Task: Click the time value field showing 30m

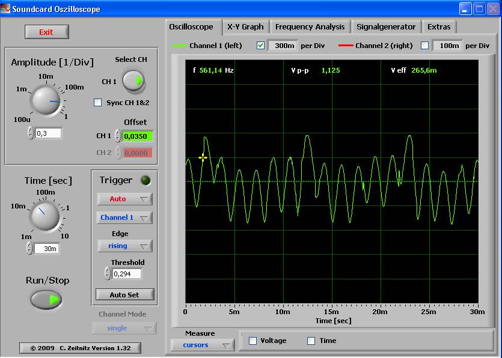Action: tap(46, 249)
